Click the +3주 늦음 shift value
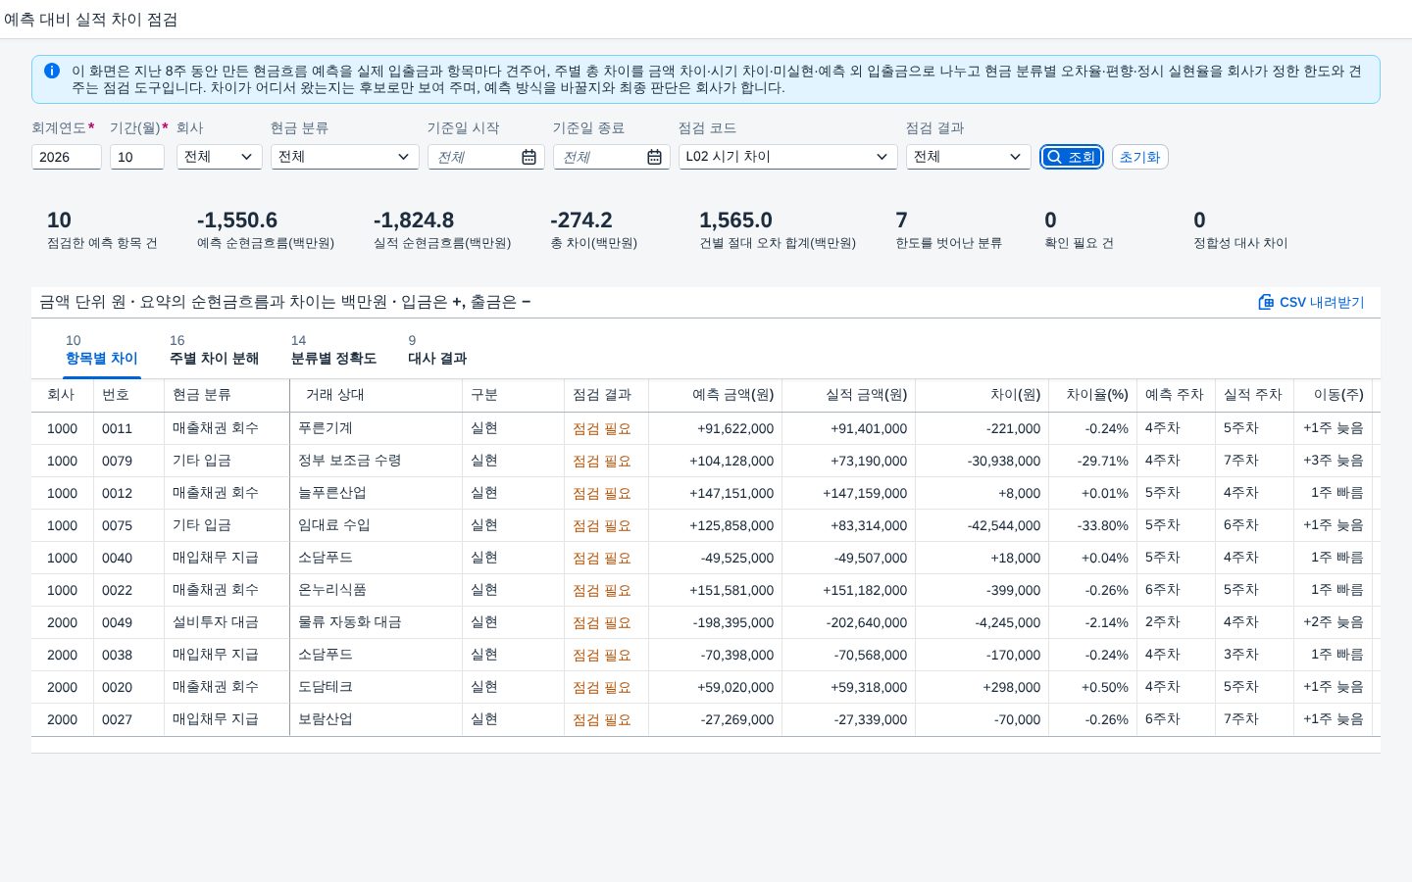Viewport: 1412px width, 882px height. [1334, 461]
